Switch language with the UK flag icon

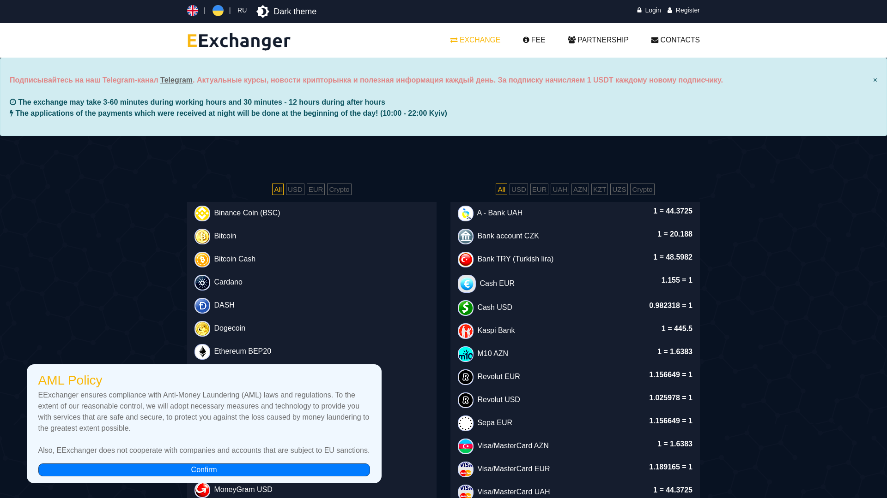pyautogui.click(x=193, y=11)
